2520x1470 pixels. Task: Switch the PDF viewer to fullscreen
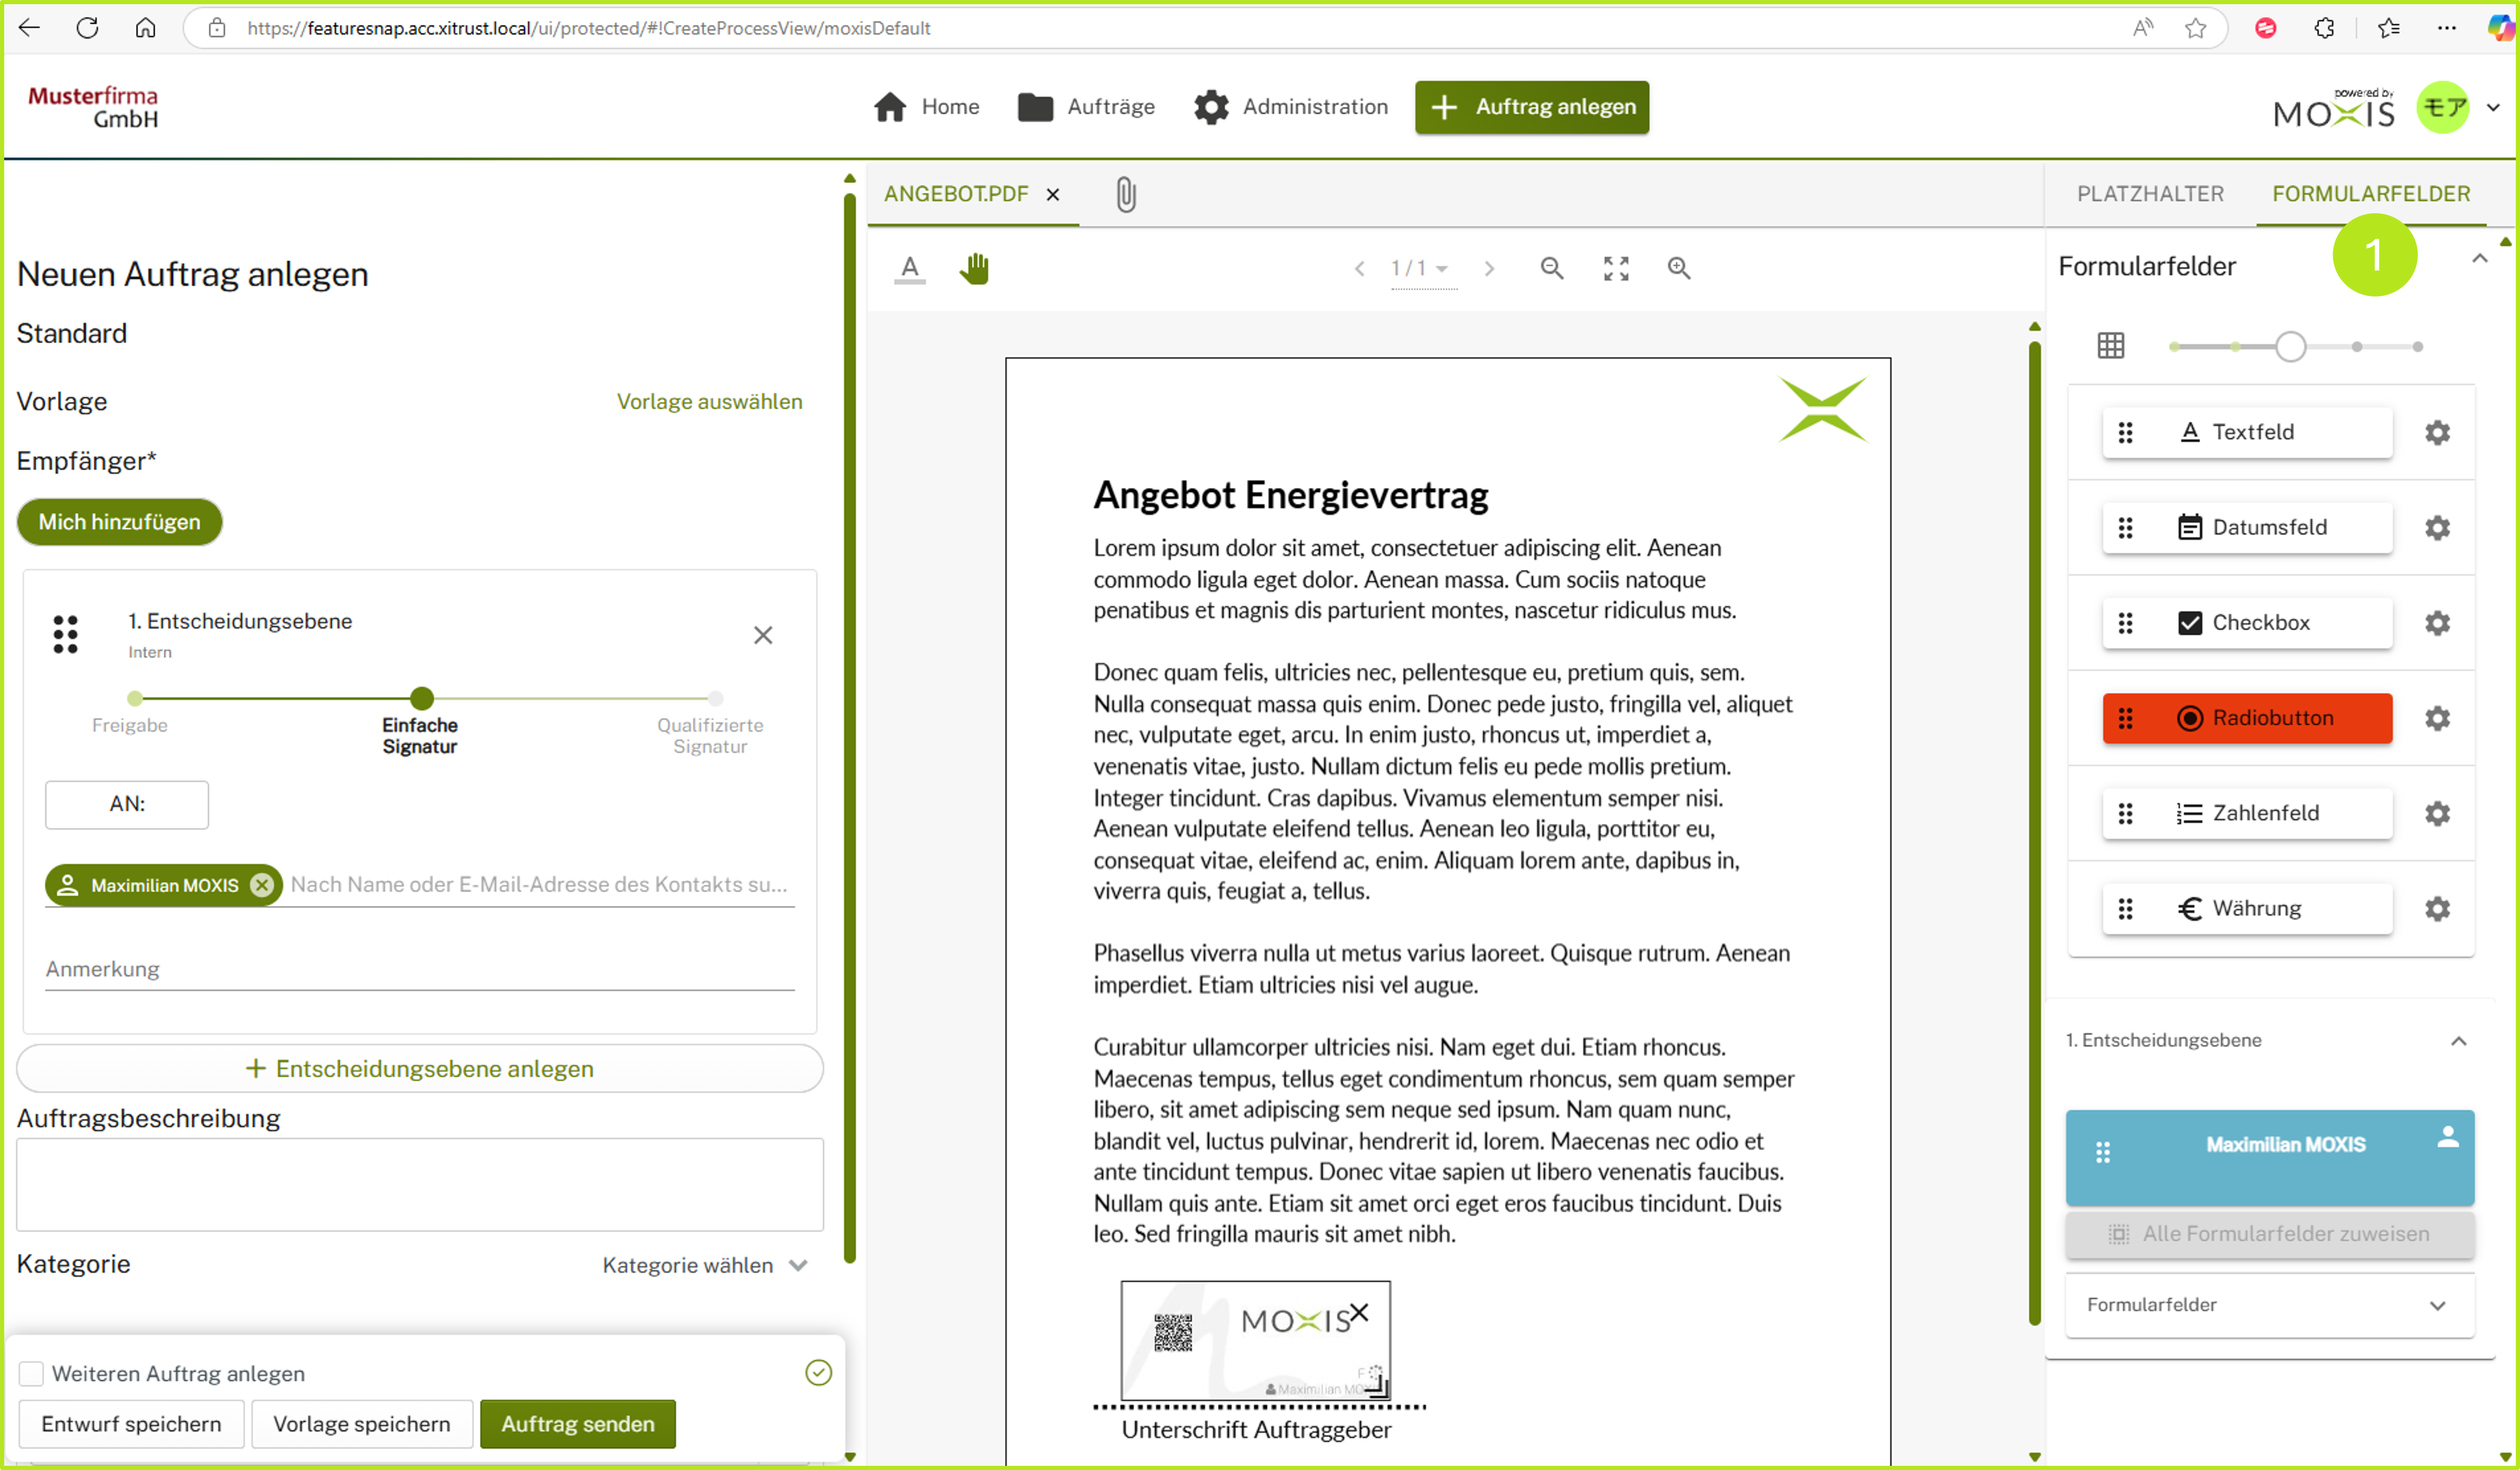point(1616,268)
